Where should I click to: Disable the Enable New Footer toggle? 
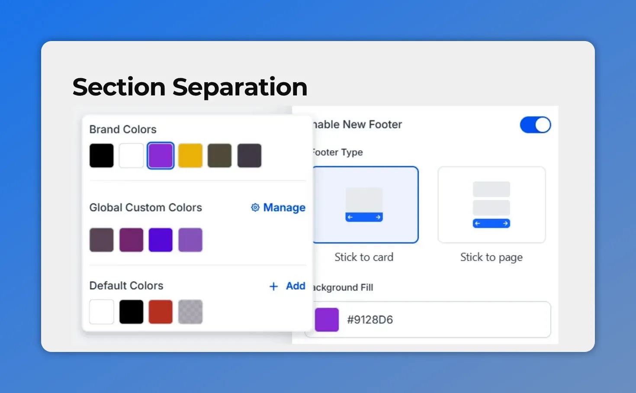[x=536, y=125]
